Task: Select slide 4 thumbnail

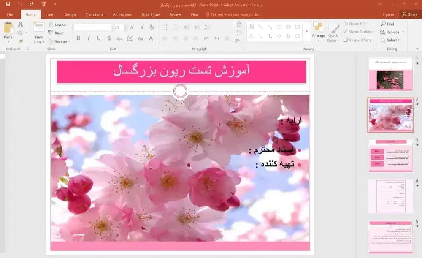Action: tap(390, 197)
